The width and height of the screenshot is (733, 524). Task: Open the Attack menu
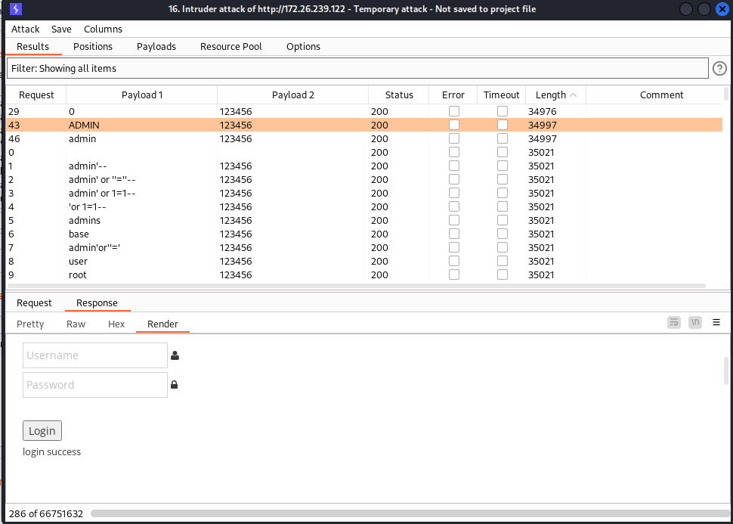25,29
